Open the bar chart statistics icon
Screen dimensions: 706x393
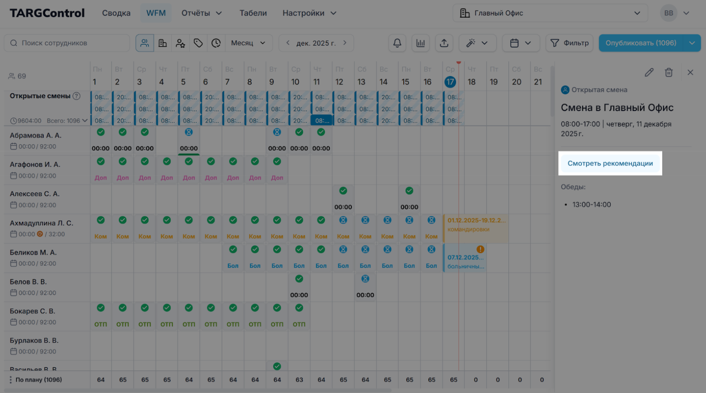(x=420, y=43)
